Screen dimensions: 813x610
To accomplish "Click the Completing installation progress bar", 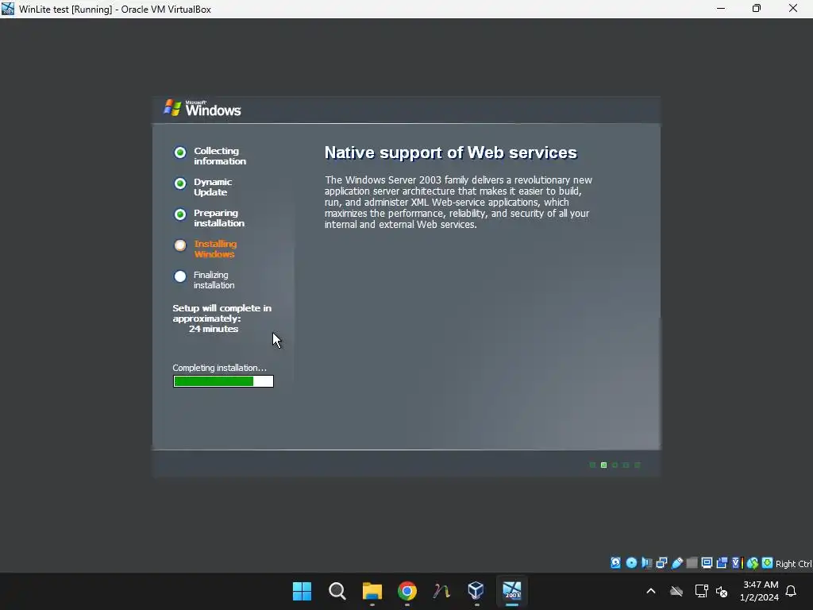I will tap(223, 381).
